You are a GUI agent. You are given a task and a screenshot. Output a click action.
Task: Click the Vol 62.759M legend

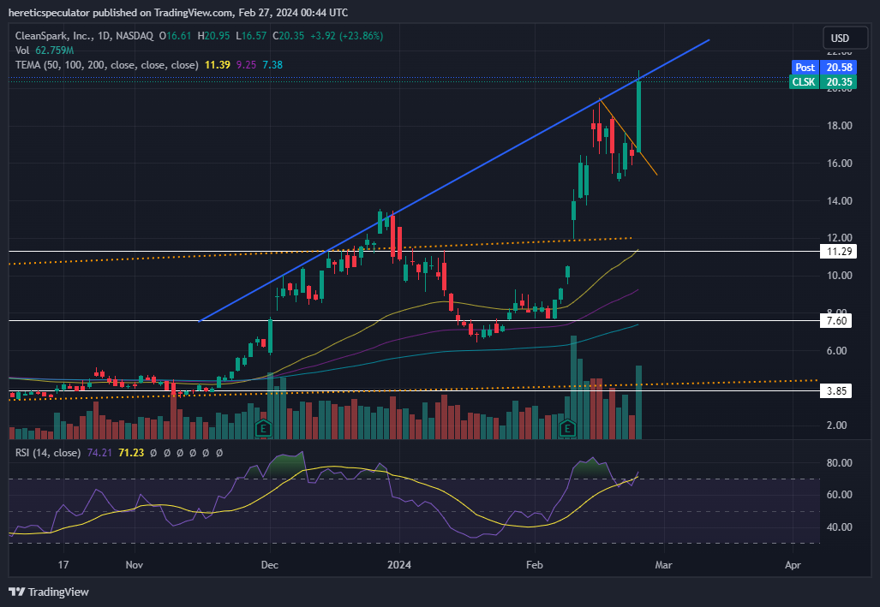pyautogui.click(x=45, y=51)
